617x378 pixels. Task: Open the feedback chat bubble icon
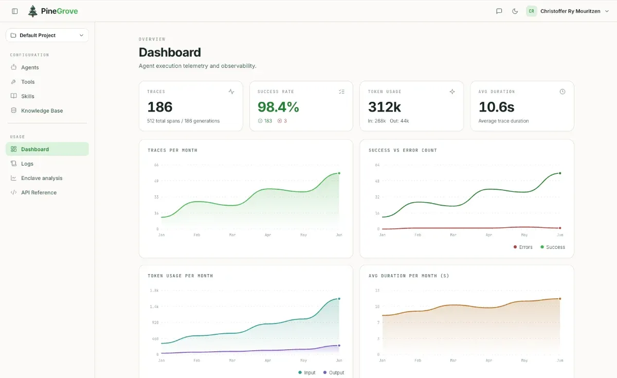499,11
